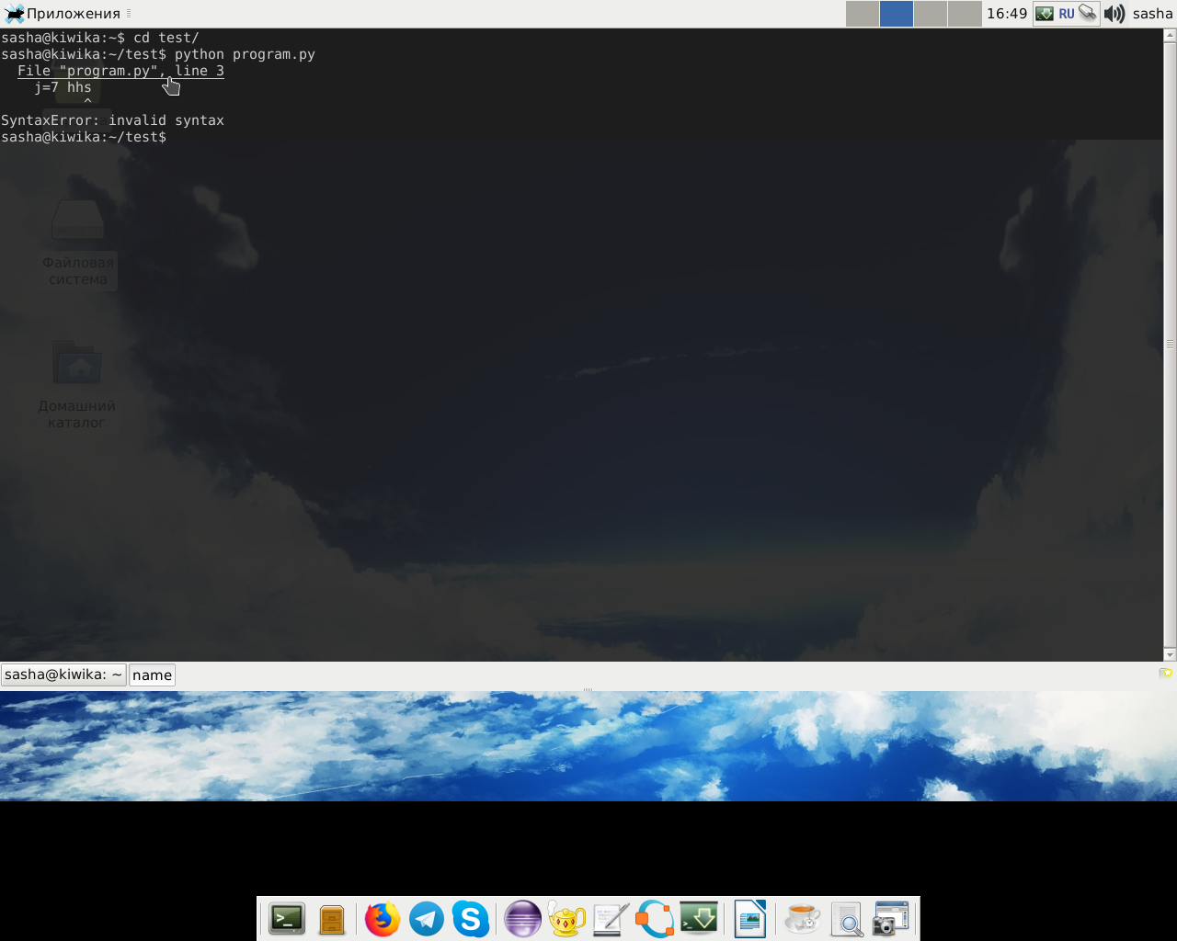Screen dimensions: 1177x941
Task: Click the drop-down terminal icon in dock
Action: (x=699, y=919)
